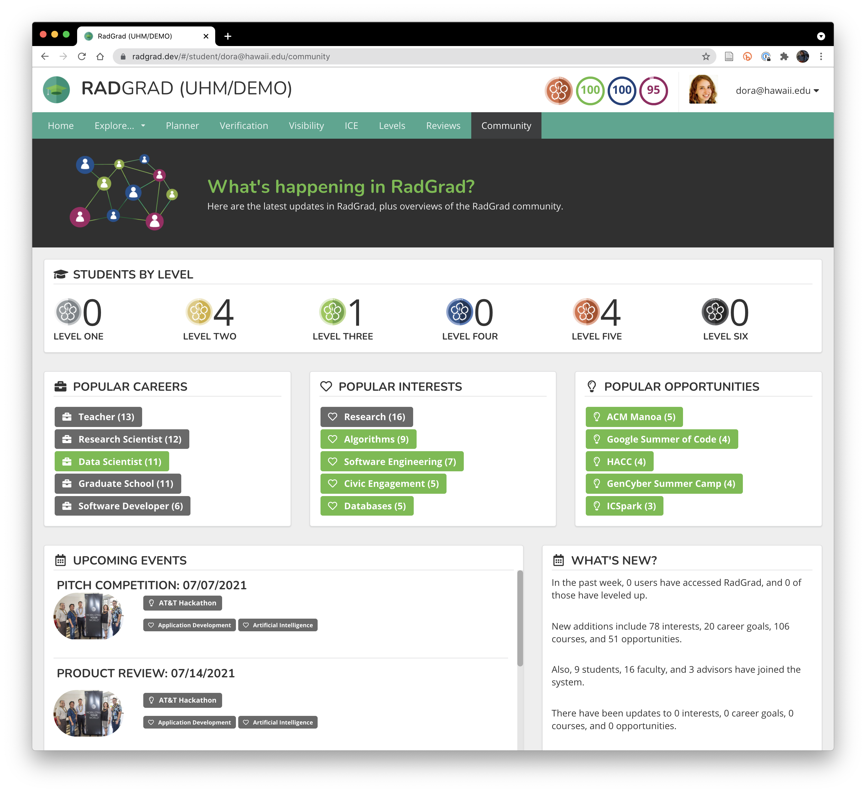
Task: Click the RadGrad graduation cap logo
Action: pyautogui.click(x=56, y=90)
